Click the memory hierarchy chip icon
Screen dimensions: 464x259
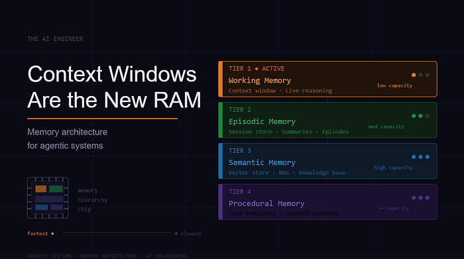(48, 198)
